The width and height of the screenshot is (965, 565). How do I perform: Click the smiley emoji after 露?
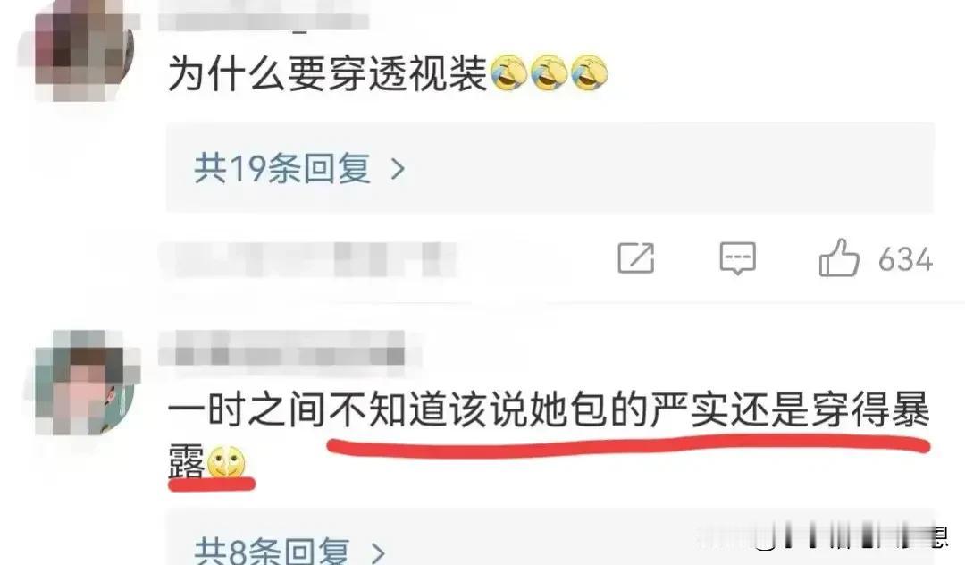226,461
